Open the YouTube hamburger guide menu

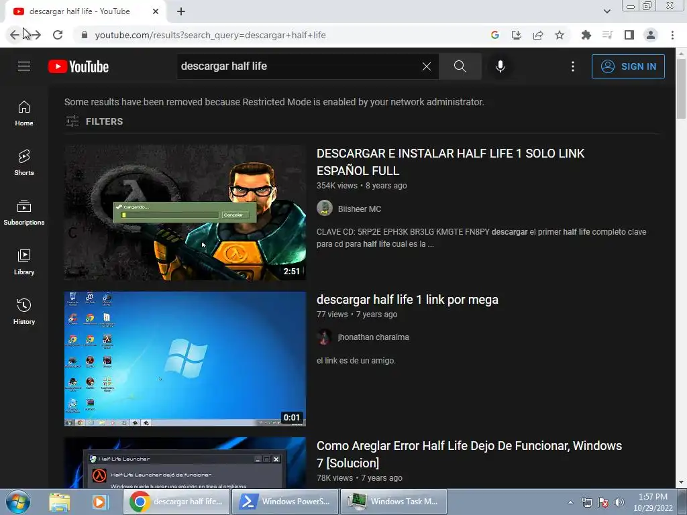pyautogui.click(x=24, y=66)
